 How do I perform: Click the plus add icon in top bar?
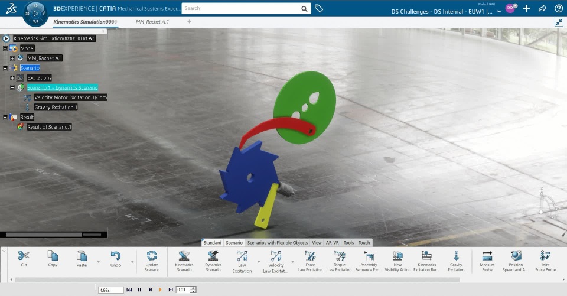526,8
